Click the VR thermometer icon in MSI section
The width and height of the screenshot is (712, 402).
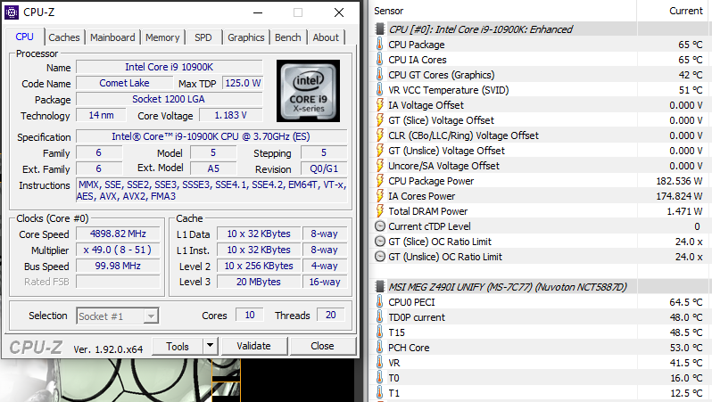coord(379,363)
